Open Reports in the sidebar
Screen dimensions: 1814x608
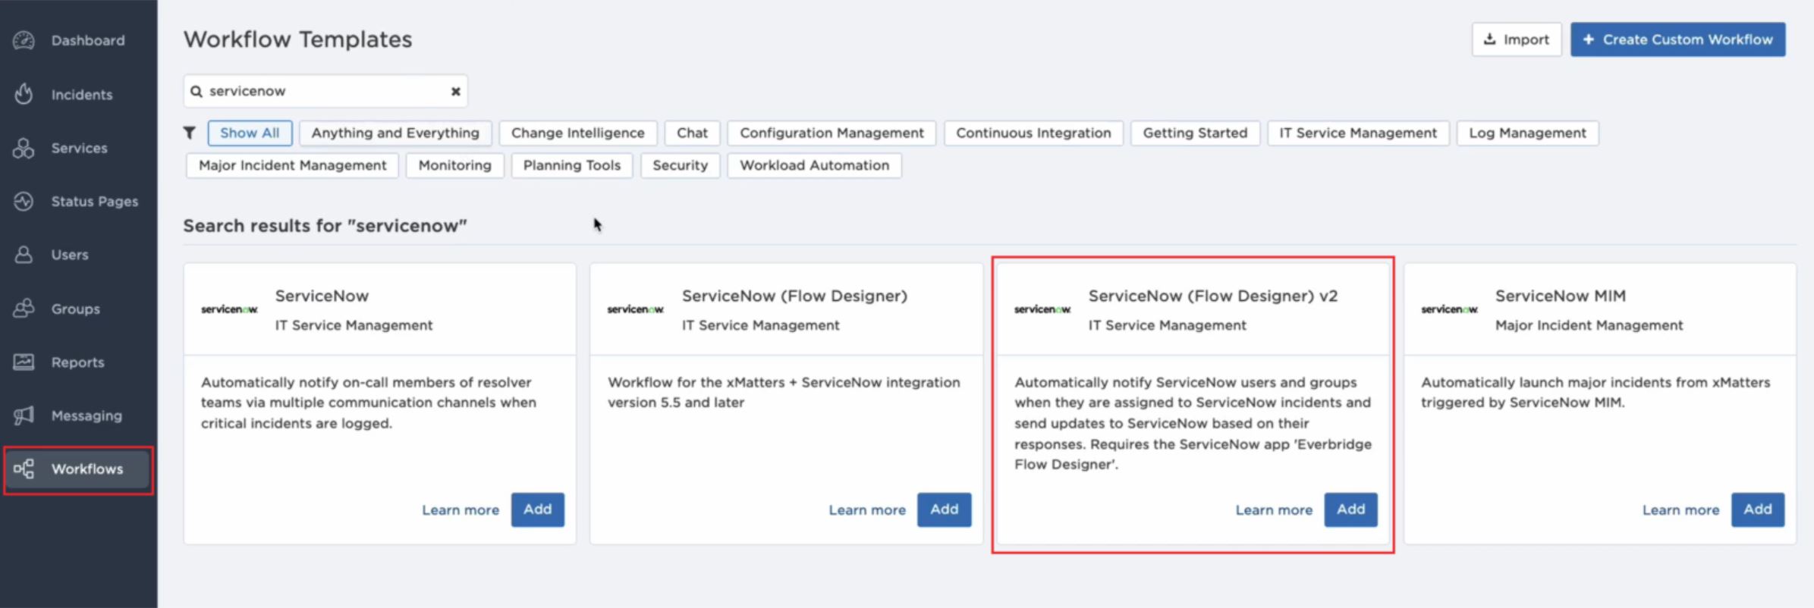(x=79, y=362)
